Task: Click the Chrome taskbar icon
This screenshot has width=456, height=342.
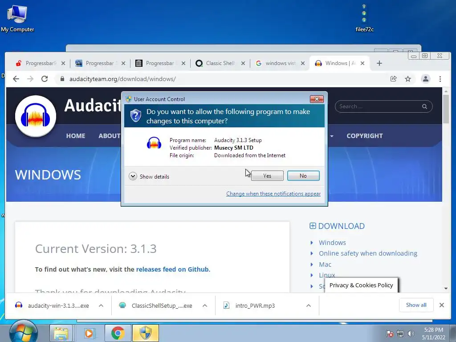Action: [118, 333]
